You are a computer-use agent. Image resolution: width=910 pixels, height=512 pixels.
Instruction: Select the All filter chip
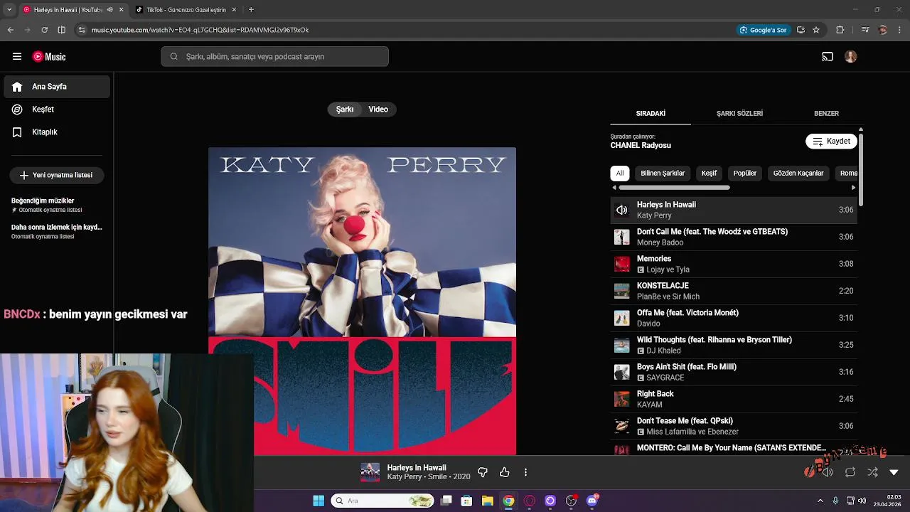pyautogui.click(x=620, y=174)
